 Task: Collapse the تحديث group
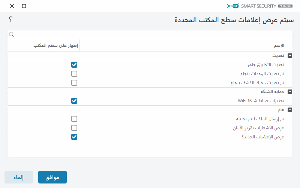click(x=289, y=56)
